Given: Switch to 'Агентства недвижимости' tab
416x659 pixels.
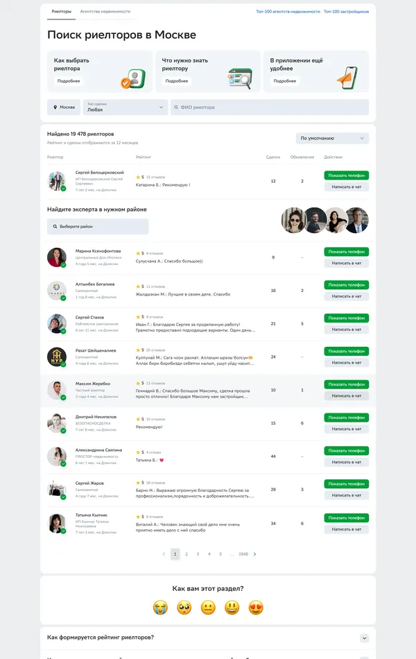Looking at the screenshot, I should tap(105, 12).
